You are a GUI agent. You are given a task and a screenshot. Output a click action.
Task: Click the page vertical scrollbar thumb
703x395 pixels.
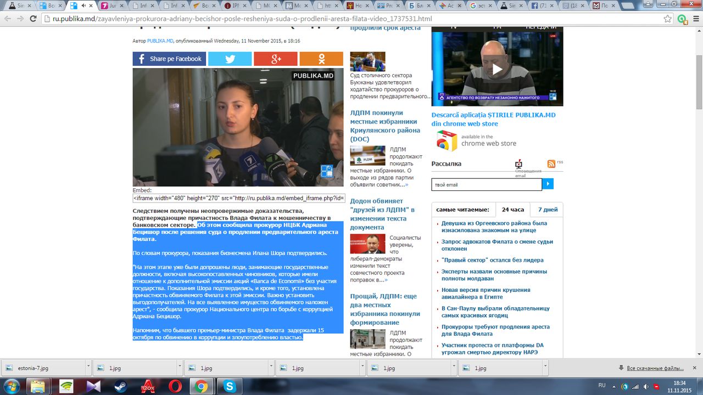(x=699, y=82)
